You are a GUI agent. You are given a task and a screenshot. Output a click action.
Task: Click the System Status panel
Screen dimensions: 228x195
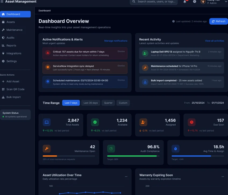(15, 115)
